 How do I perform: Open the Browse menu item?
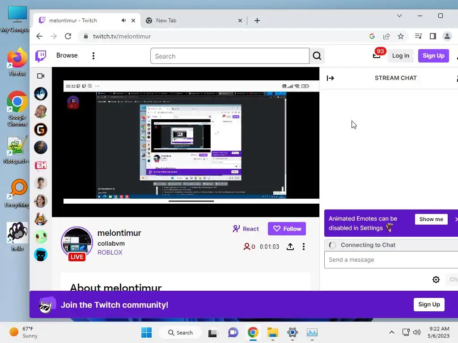pos(67,55)
